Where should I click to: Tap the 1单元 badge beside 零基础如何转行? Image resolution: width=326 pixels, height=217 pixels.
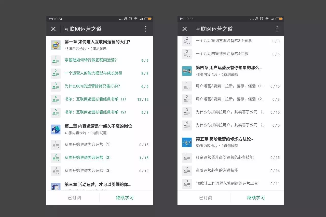[x=56, y=60]
